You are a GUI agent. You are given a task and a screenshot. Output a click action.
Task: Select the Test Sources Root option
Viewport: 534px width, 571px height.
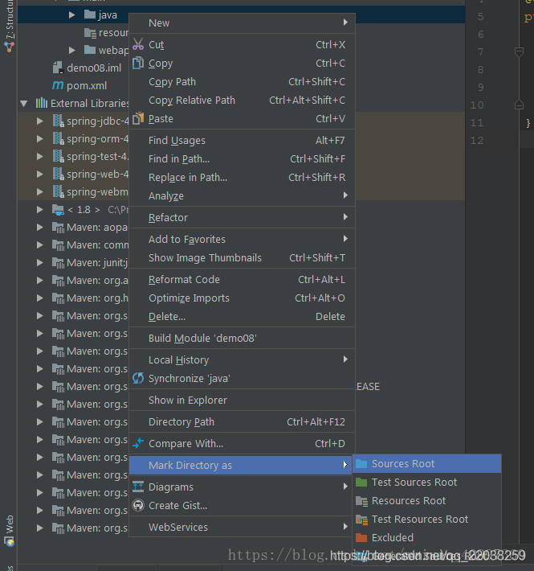click(427, 483)
